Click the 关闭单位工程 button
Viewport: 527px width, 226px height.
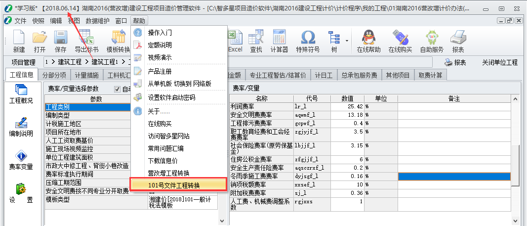coord(499,62)
